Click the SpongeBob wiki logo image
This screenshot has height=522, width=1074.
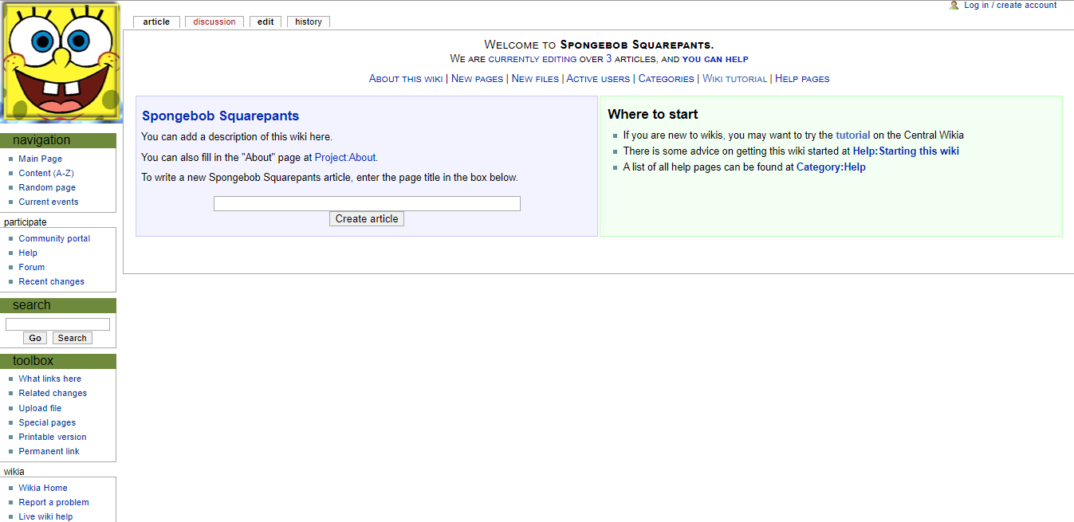(x=61, y=62)
